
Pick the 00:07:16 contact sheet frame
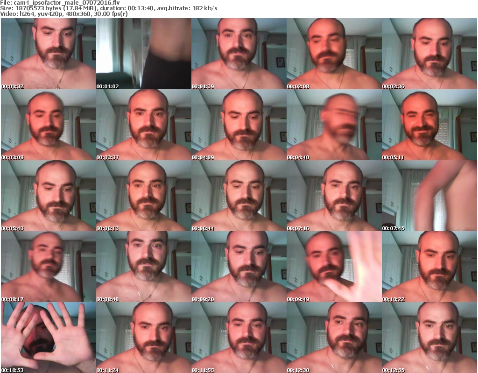click(x=334, y=196)
